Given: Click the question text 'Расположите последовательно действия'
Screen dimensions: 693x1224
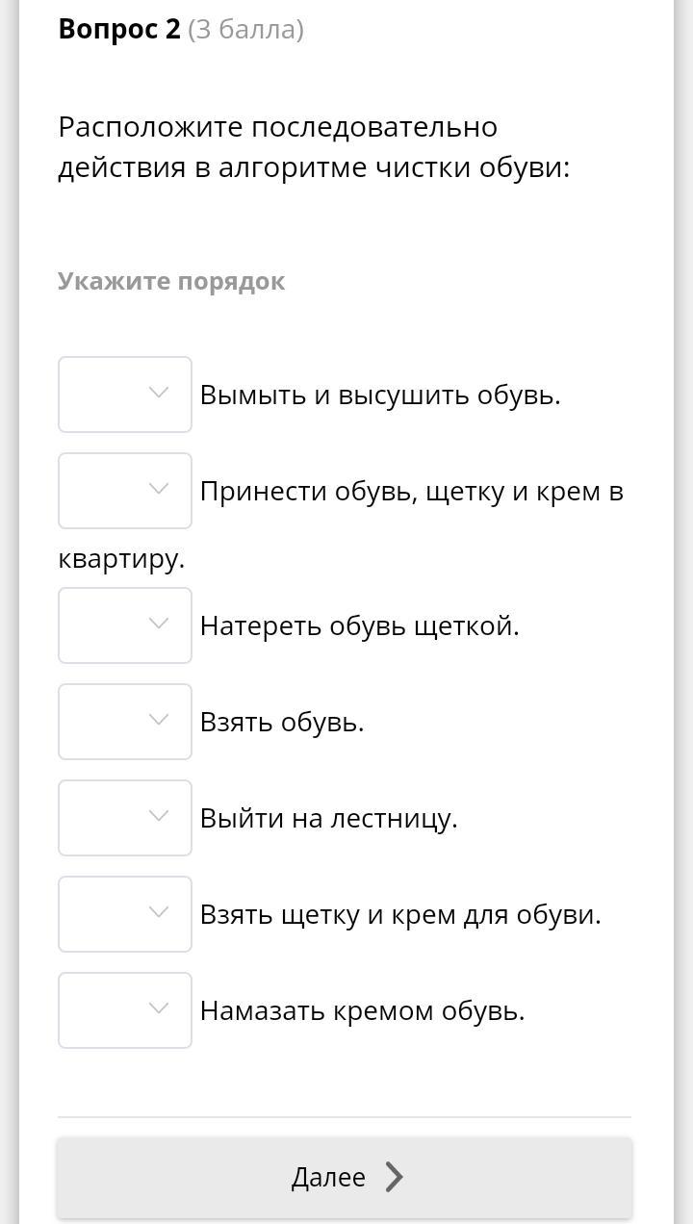Looking at the screenshot, I should [x=314, y=147].
